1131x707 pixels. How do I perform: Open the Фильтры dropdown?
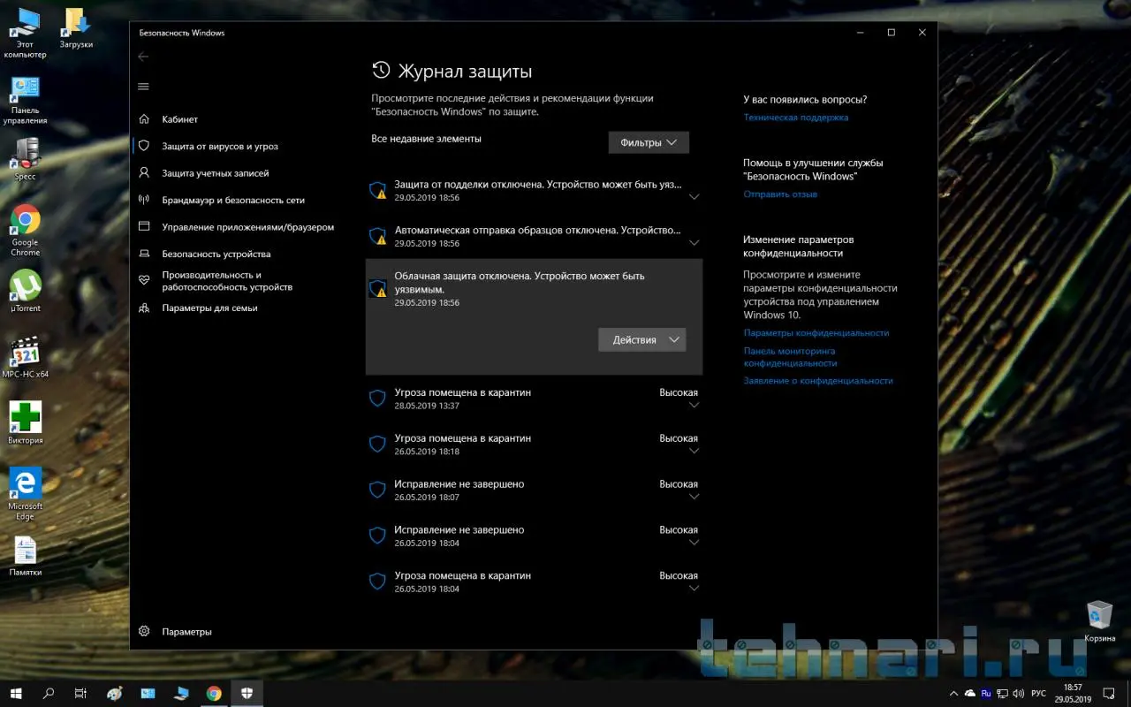click(x=649, y=142)
